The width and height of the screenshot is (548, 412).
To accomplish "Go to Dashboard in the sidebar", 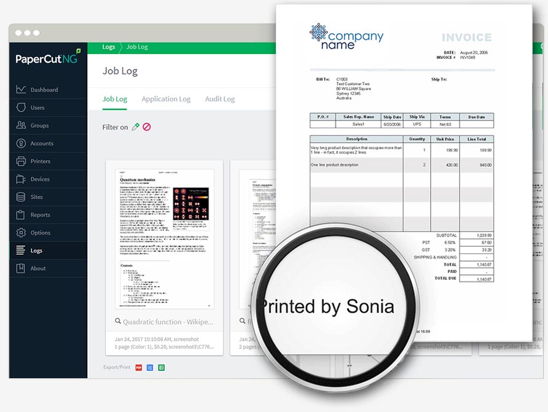I will point(44,90).
